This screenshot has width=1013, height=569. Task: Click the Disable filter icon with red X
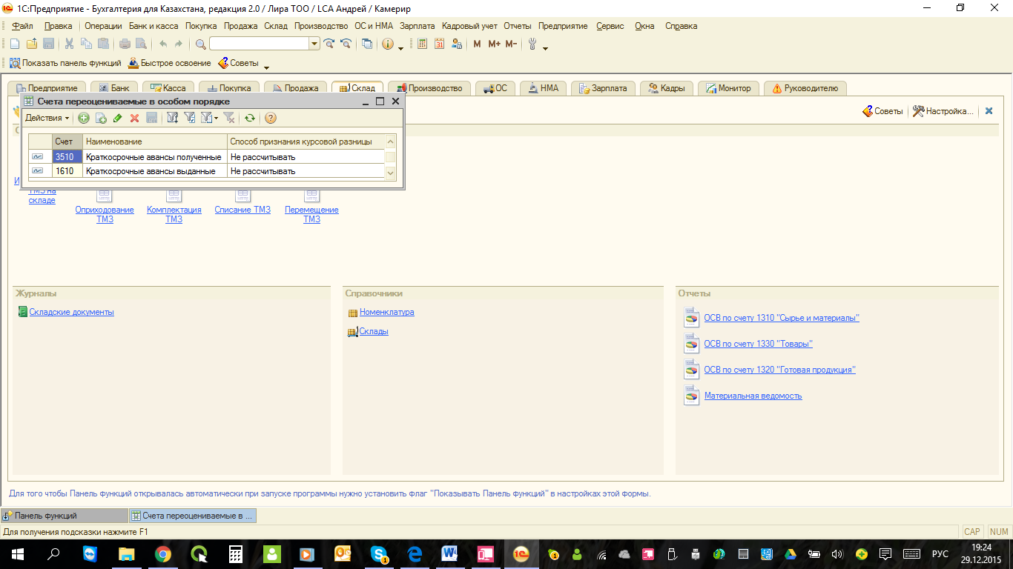[x=229, y=118]
